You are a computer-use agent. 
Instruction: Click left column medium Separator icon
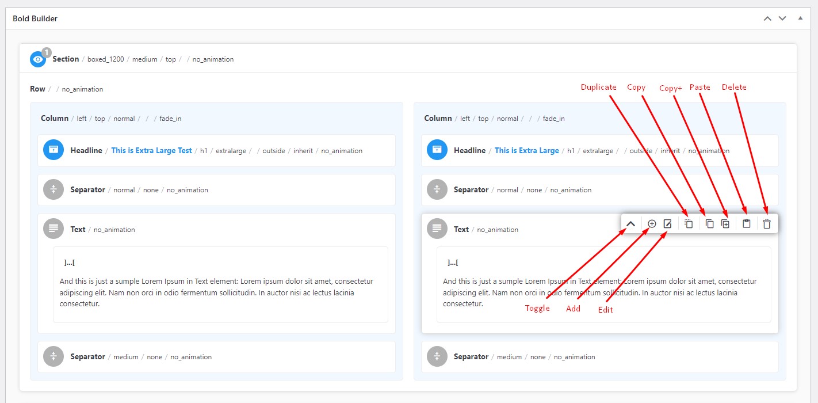[x=53, y=356]
